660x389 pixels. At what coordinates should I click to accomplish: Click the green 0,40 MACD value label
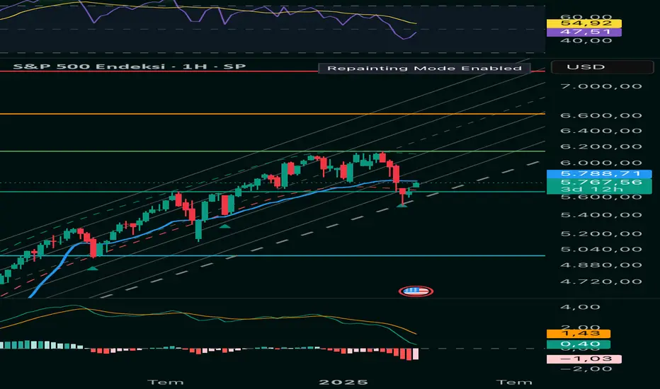click(x=579, y=344)
